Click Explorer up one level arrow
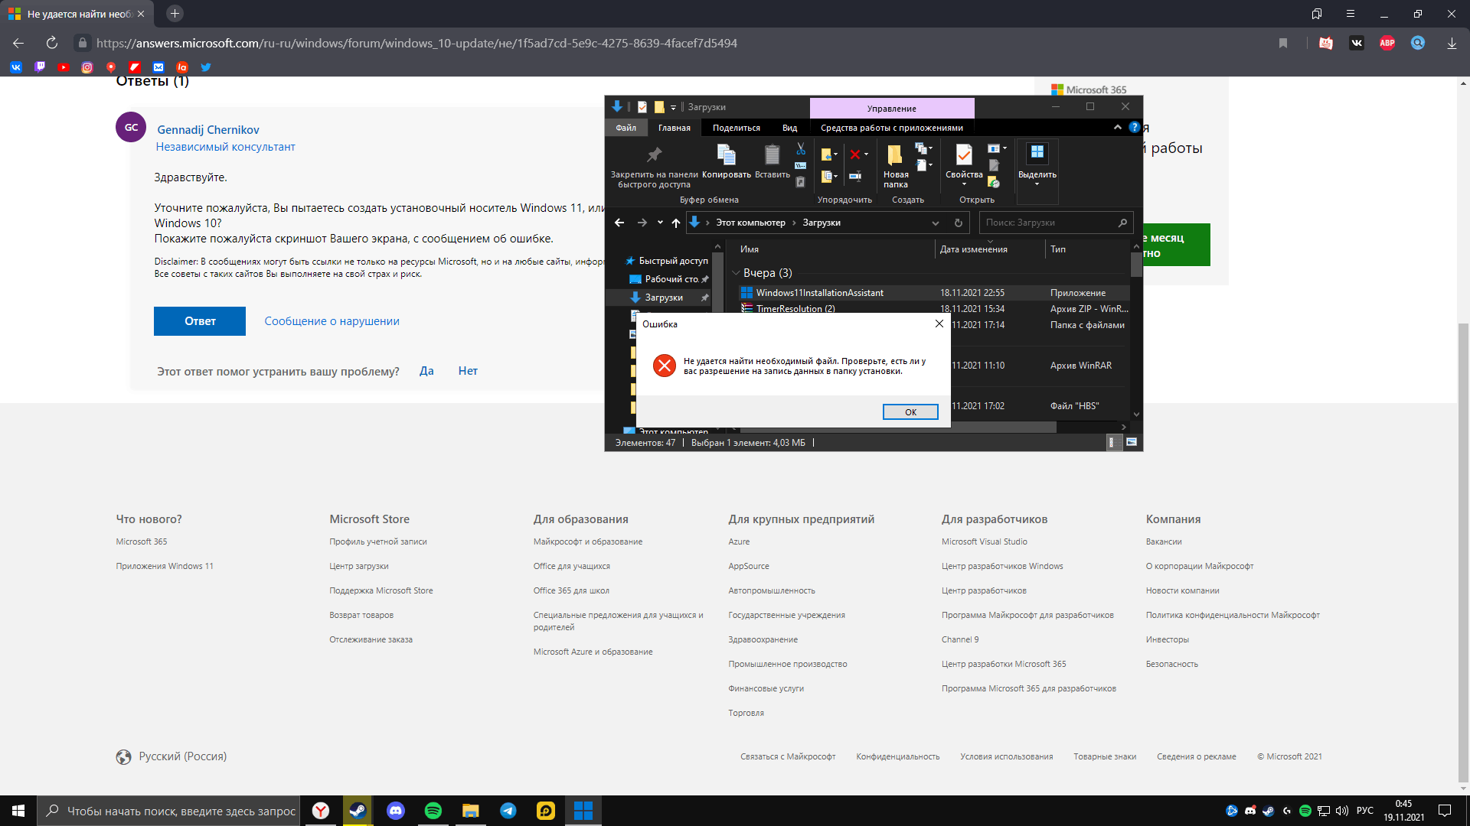This screenshot has height=826, width=1470. coord(675,223)
